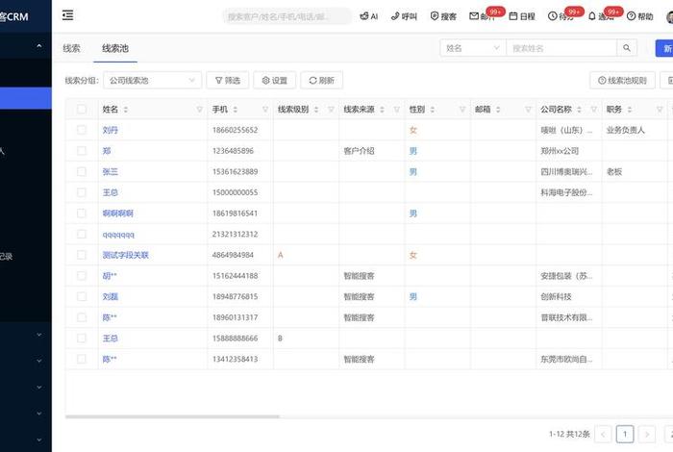Click the magnifier search button
The image size is (673, 452).
click(x=627, y=48)
